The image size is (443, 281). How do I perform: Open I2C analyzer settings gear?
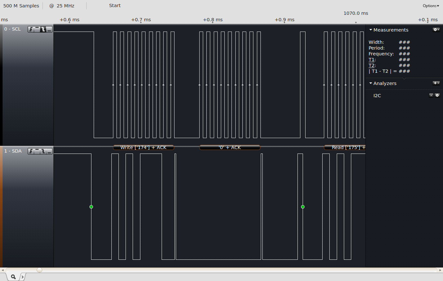[437, 95]
